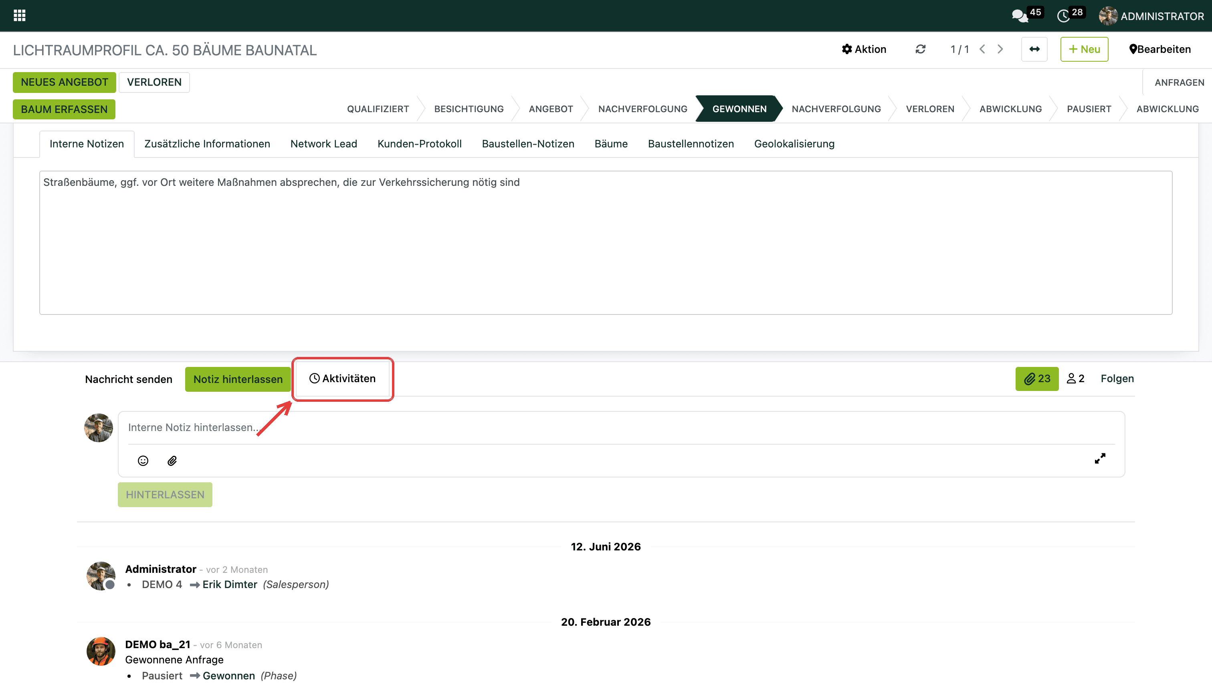Click Nachricht senden in the chatter
This screenshot has width=1212, height=689.
(x=129, y=379)
